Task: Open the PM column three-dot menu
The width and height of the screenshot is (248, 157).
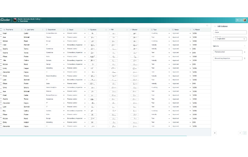Action: click(127, 30)
